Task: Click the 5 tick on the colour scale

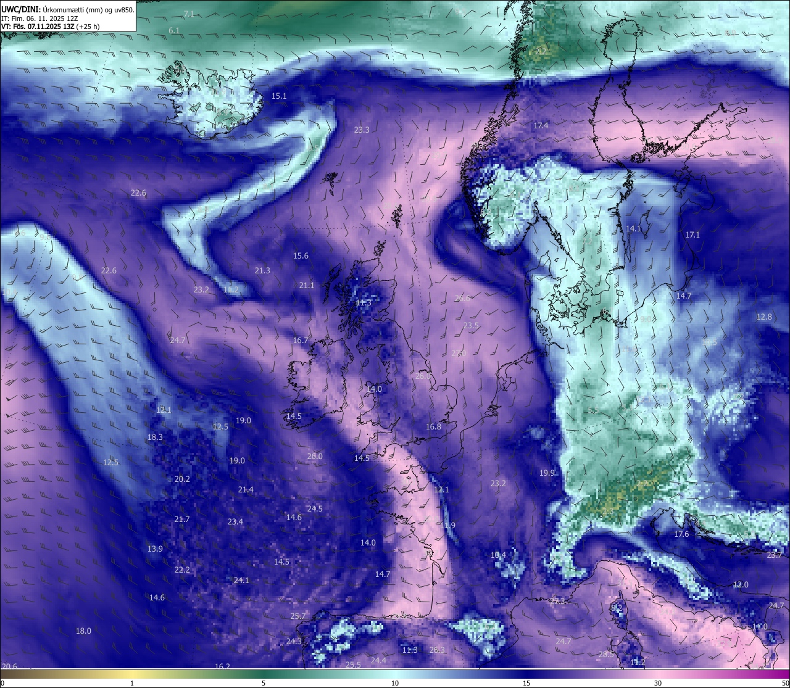Action: (x=264, y=683)
